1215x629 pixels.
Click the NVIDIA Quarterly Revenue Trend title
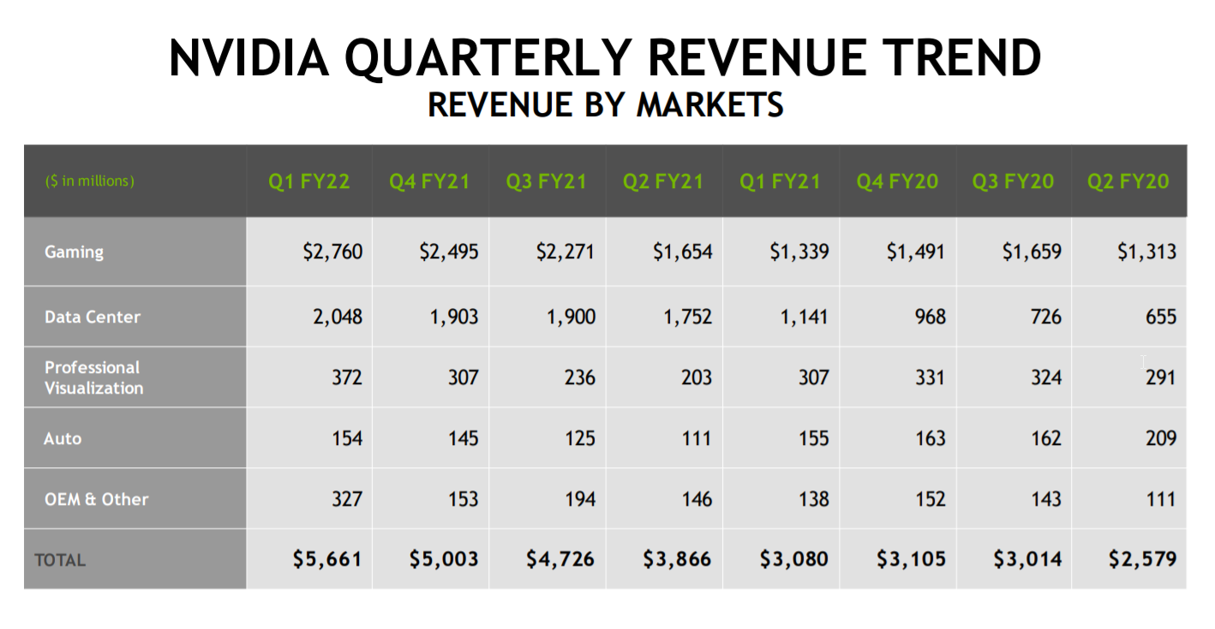coord(605,59)
